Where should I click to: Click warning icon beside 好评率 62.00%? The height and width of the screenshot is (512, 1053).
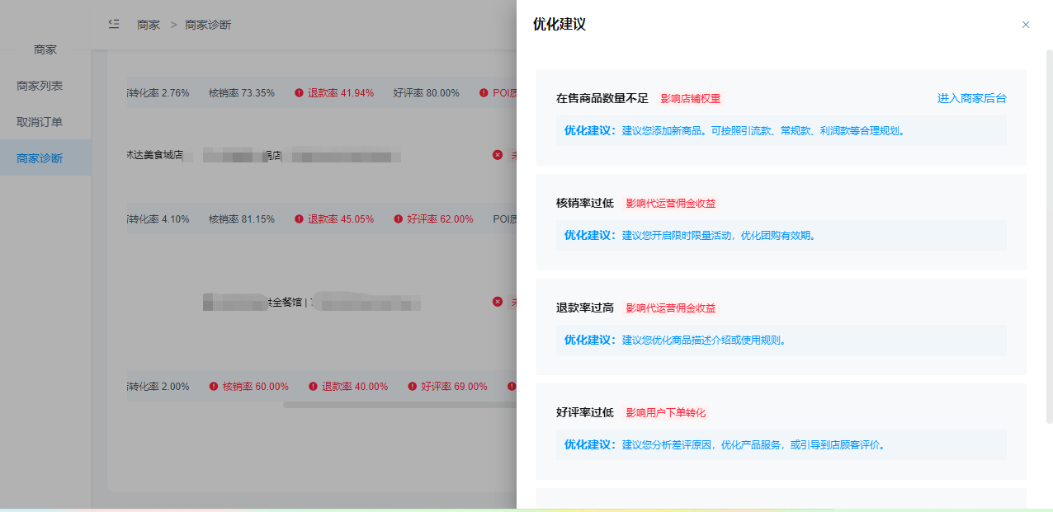(398, 219)
